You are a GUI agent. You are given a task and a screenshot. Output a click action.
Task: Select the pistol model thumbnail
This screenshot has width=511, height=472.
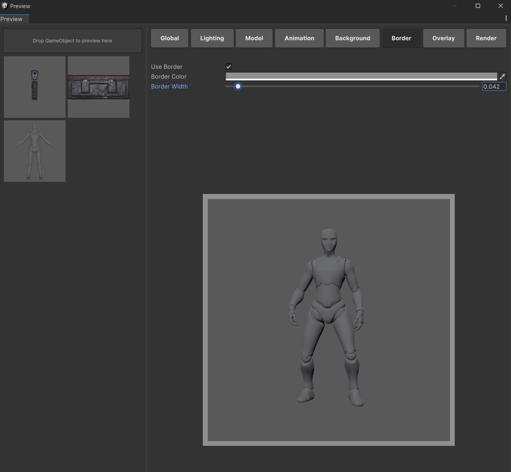click(x=35, y=87)
